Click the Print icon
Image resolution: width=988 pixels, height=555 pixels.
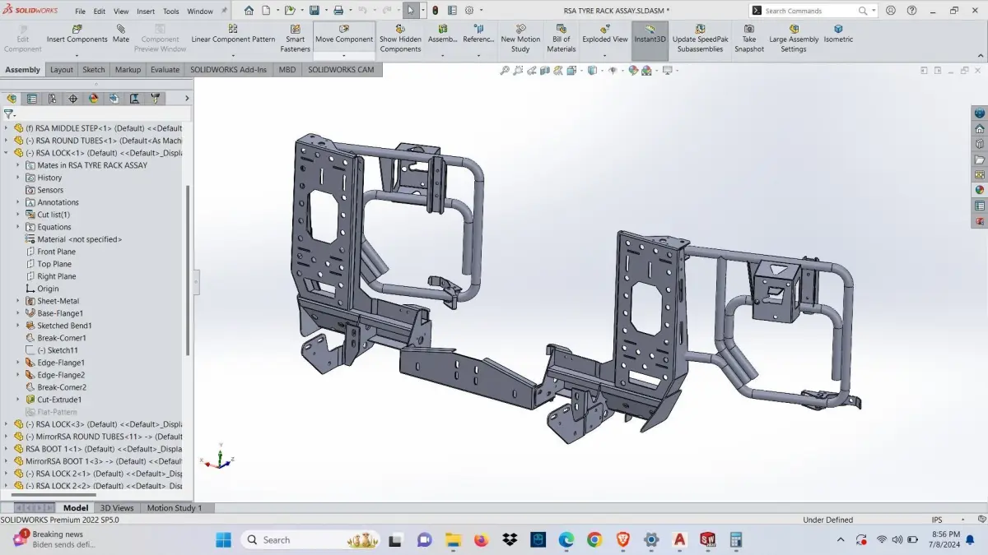tap(338, 11)
